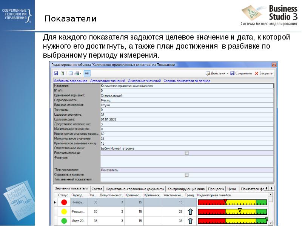302x226 pixels.
Task: Select the Март 20.. period cell
Action: 79,221
